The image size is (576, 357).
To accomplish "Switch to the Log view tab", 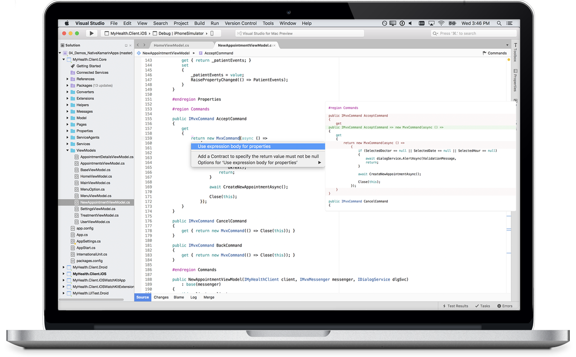I will (x=193, y=297).
